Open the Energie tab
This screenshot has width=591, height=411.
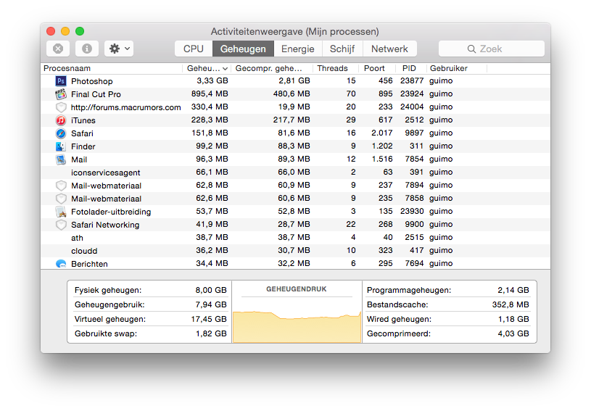[298, 49]
